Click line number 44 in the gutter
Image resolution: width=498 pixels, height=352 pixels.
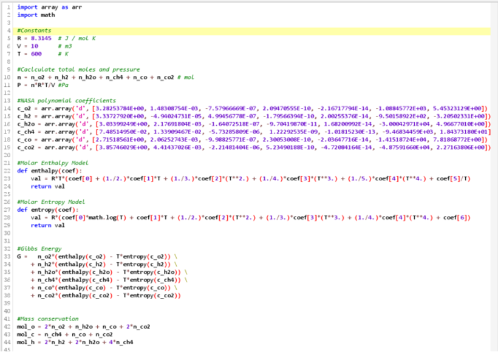tap(9, 342)
